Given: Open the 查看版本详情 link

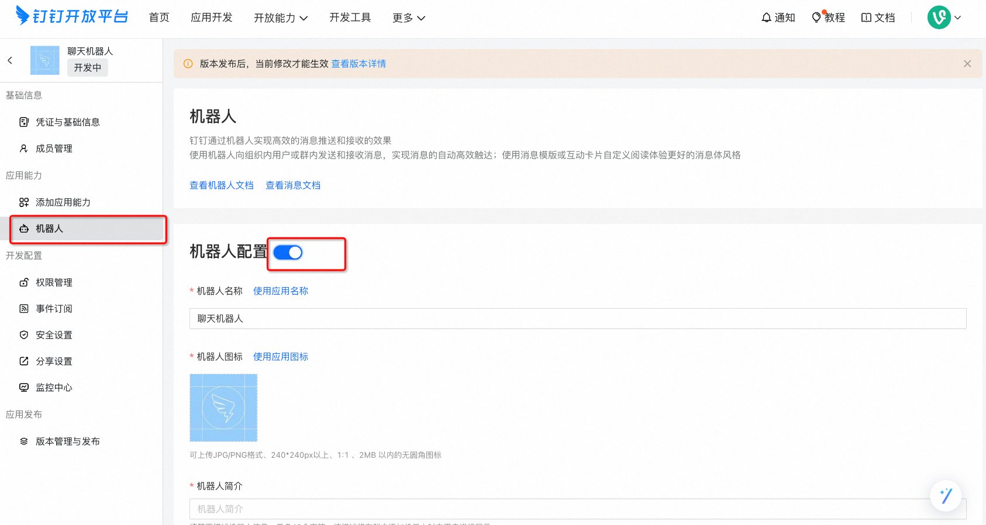Looking at the screenshot, I should 358,64.
